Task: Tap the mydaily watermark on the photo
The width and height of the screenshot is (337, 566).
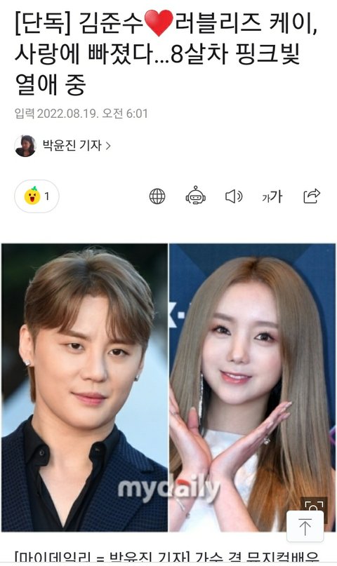Action: coord(168,488)
